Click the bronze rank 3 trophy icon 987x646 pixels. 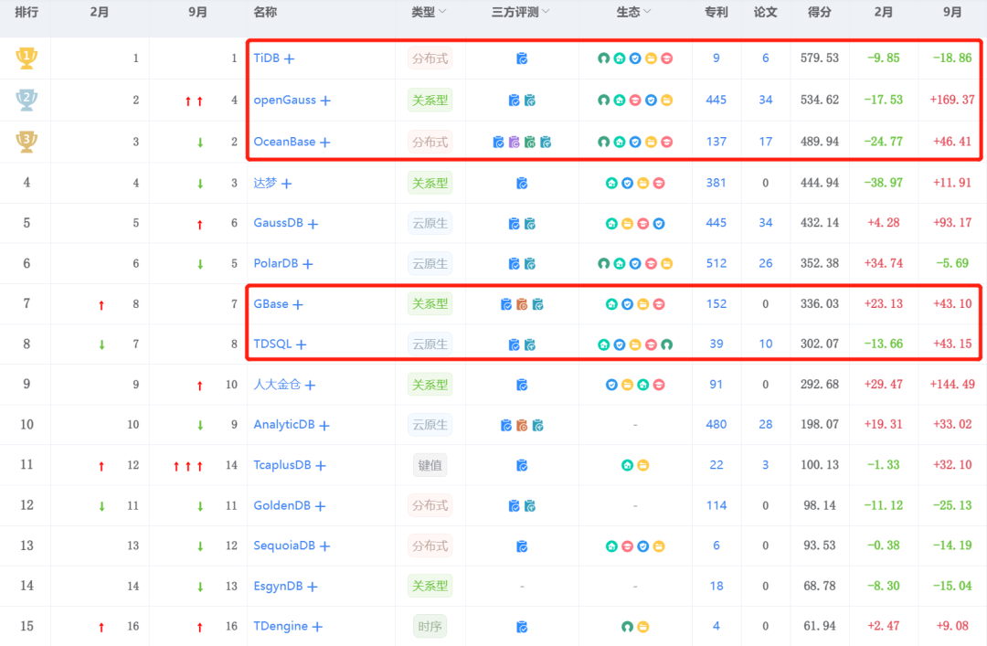[27, 142]
